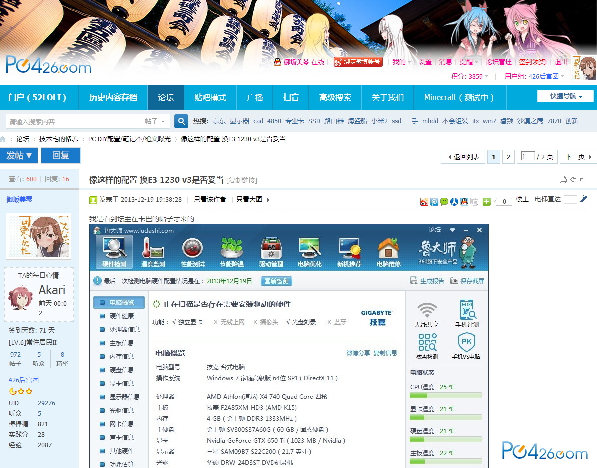Click the 下一页 next page button
The width and height of the screenshot is (597, 468).
(x=578, y=156)
